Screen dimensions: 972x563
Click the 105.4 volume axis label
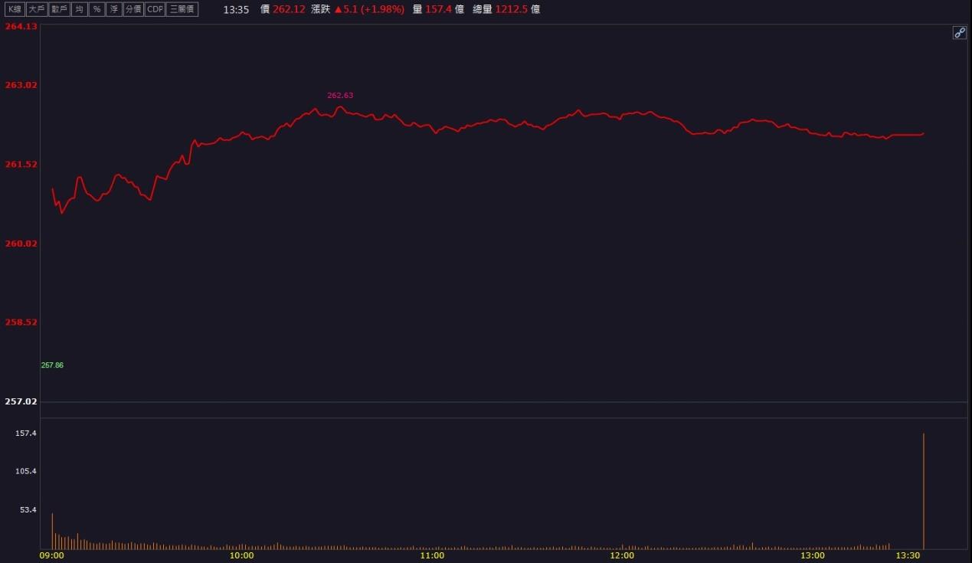(x=26, y=471)
